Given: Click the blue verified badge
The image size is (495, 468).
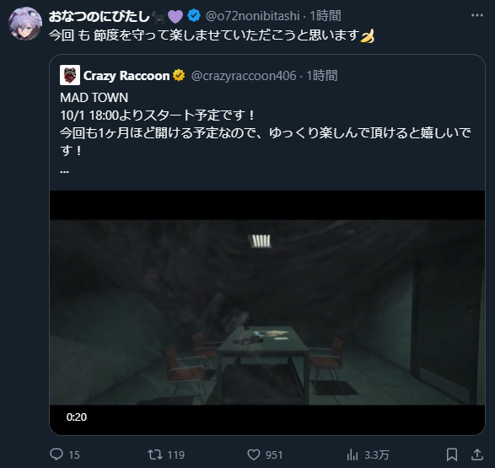Looking at the screenshot, I should pos(194,15).
